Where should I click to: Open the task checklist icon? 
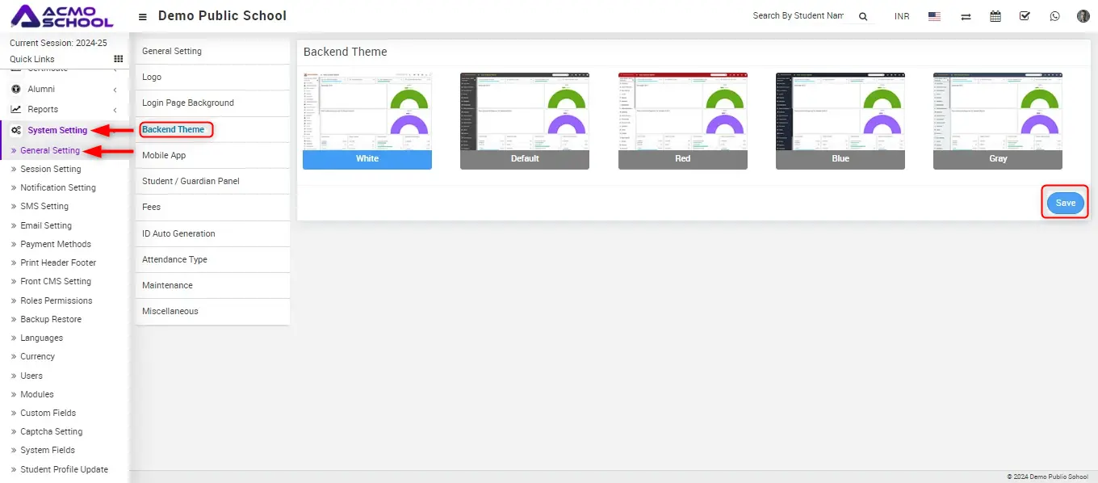point(1025,16)
